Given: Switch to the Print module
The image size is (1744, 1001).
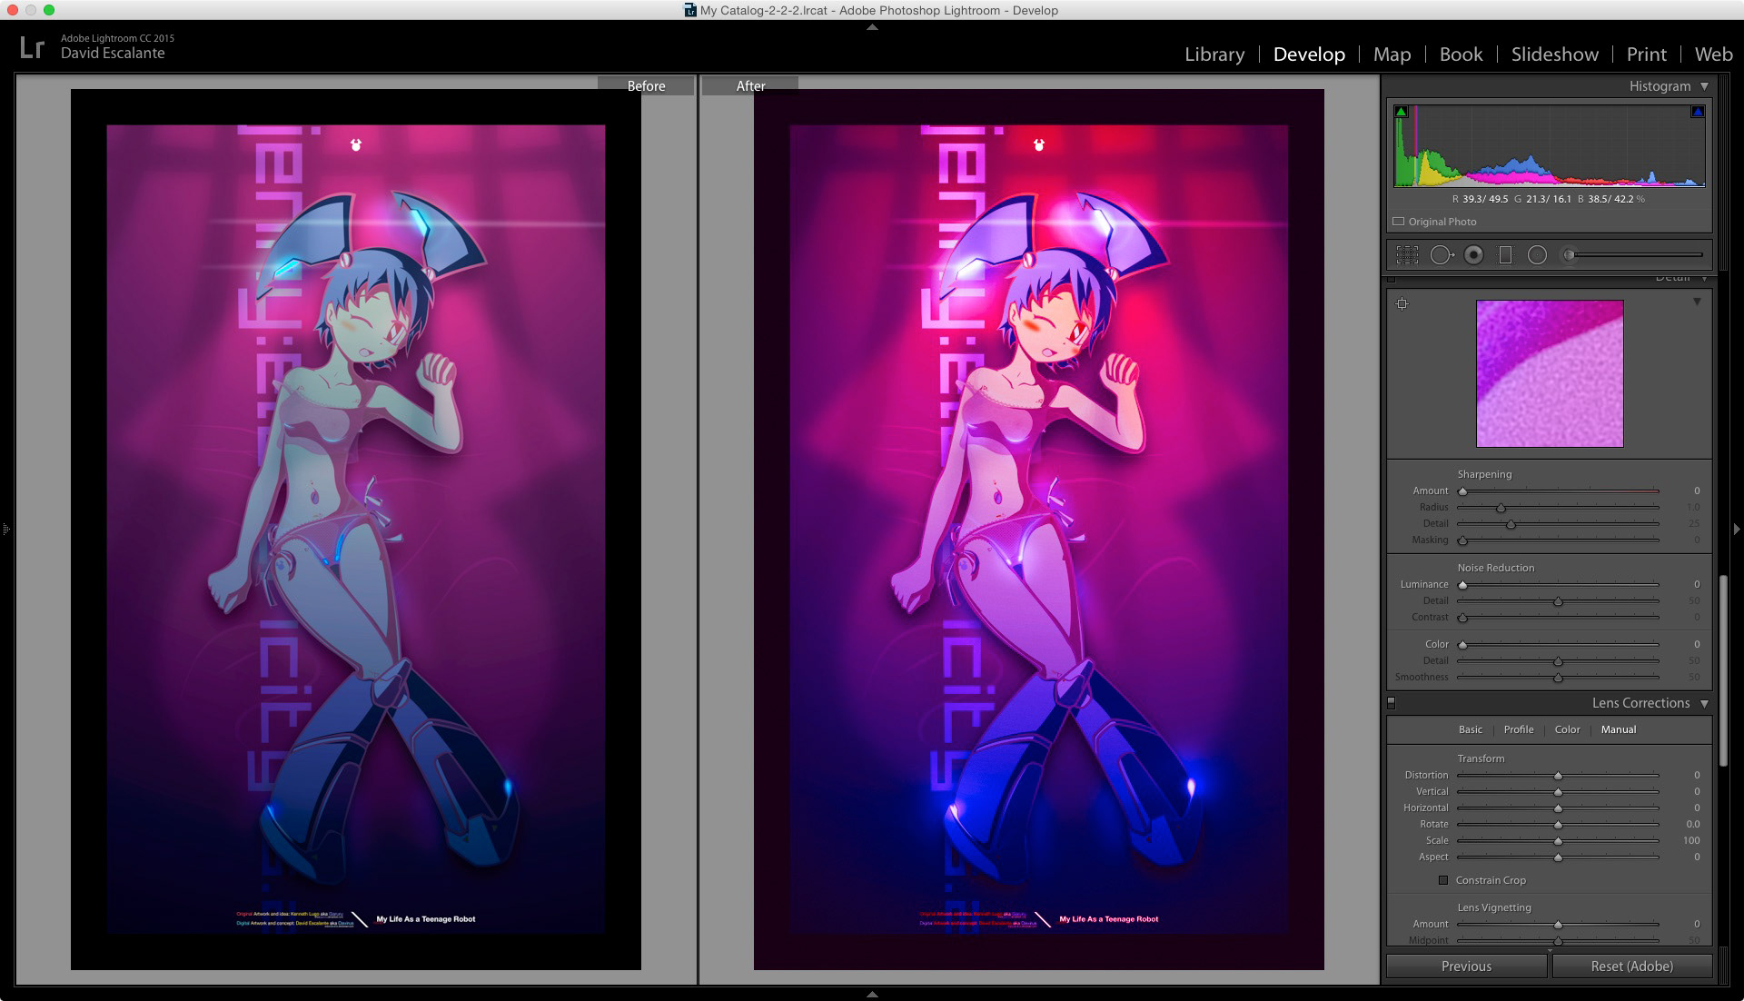Looking at the screenshot, I should 1646,55.
